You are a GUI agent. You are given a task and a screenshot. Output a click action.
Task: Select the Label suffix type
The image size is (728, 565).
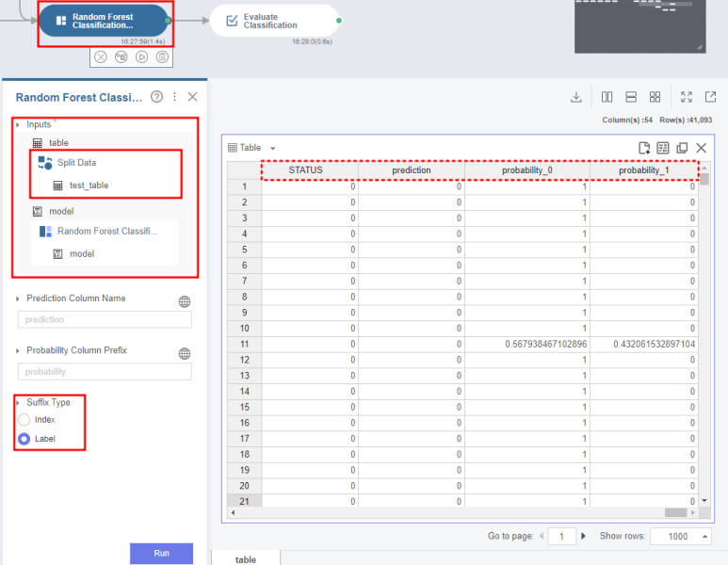24,439
